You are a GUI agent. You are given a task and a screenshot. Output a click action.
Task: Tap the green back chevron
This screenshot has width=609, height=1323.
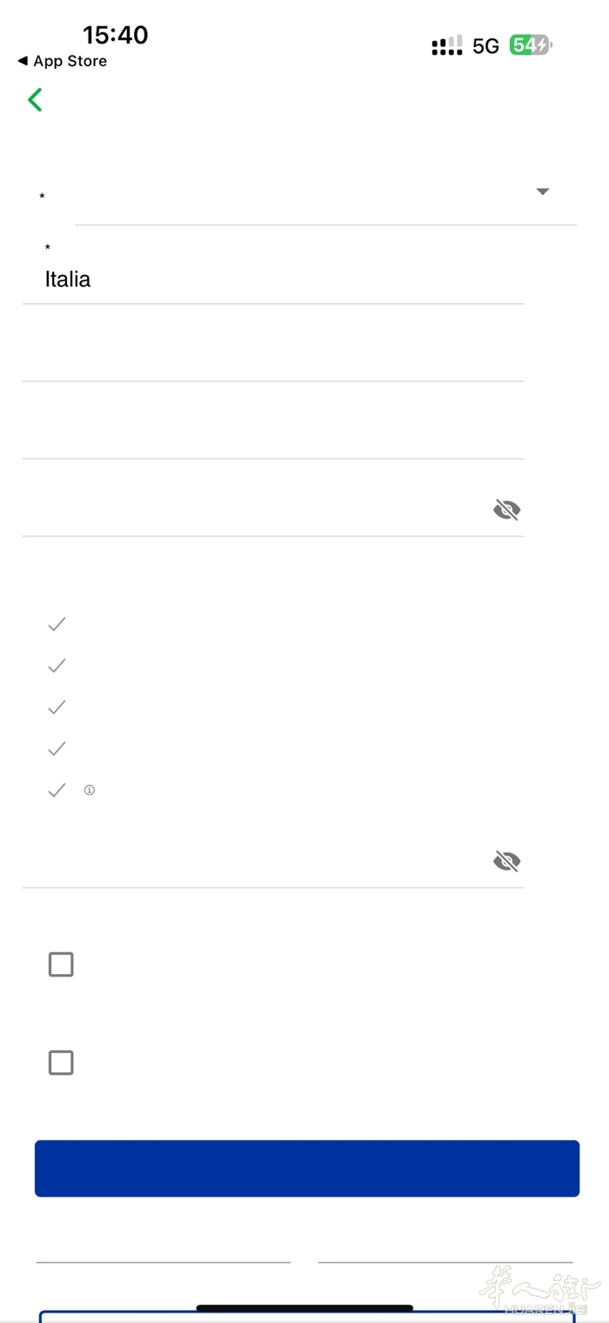point(35,100)
